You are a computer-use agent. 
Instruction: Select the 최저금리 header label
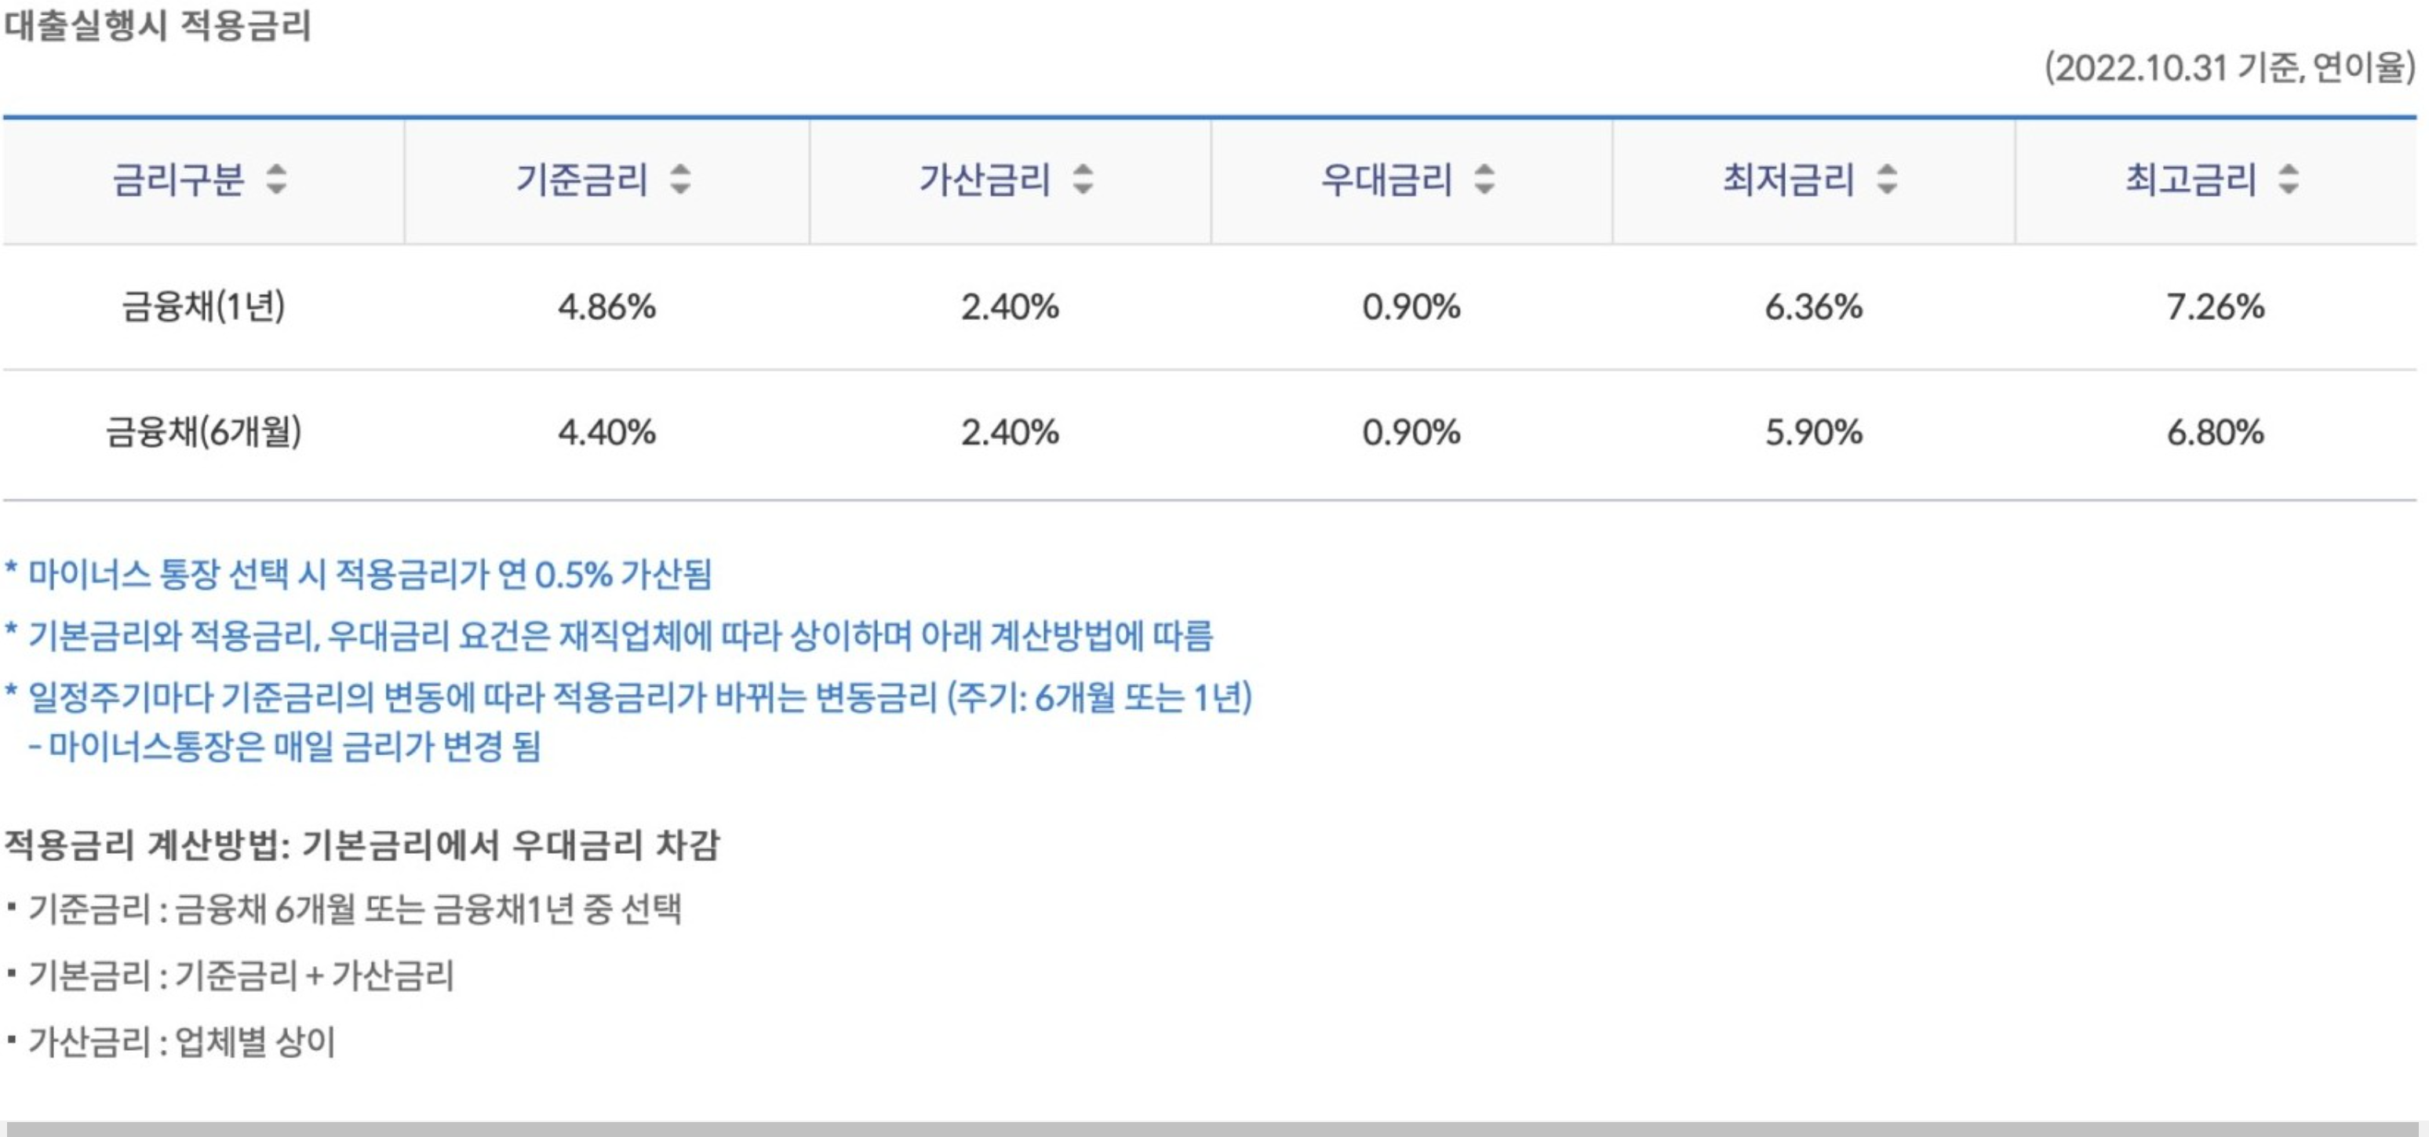pos(1788,179)
